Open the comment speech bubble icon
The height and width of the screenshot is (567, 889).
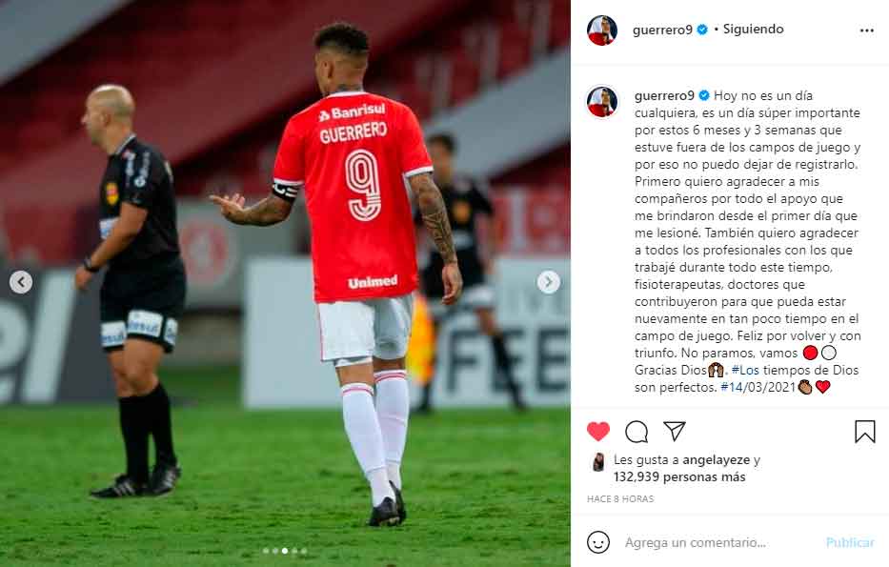tap(636, 432)
